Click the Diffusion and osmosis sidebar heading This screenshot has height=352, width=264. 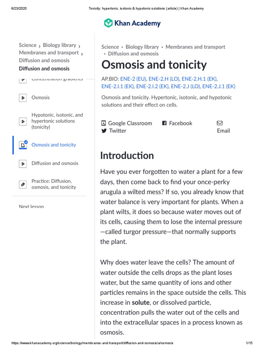[x=44, y=68]
